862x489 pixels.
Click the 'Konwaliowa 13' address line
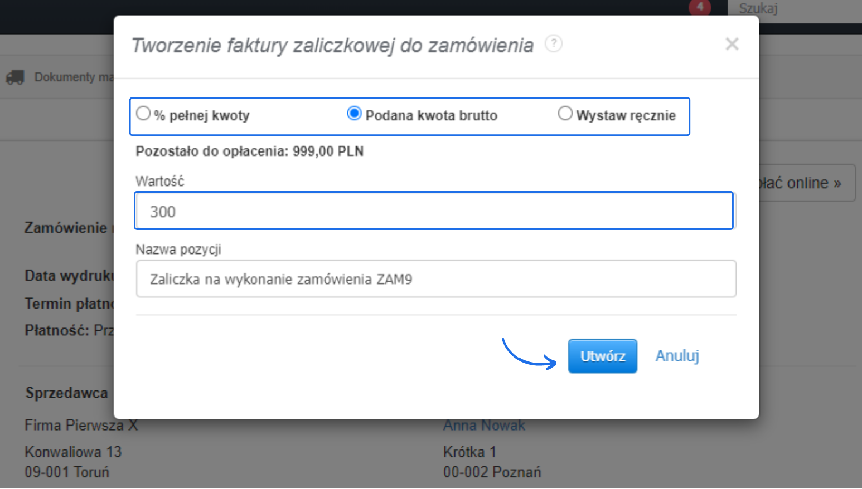click(73, 452)
